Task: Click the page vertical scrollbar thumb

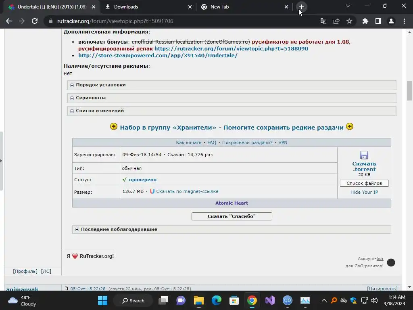Action: [409, 91]
